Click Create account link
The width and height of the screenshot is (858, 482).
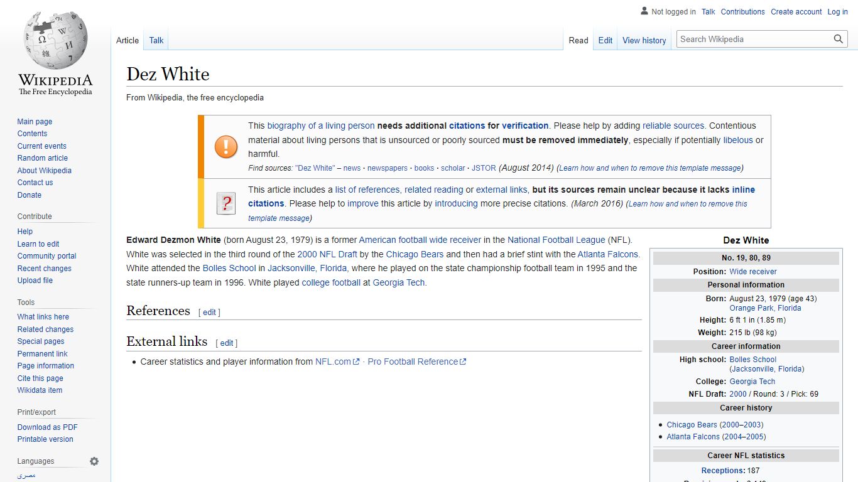[796, 12]
